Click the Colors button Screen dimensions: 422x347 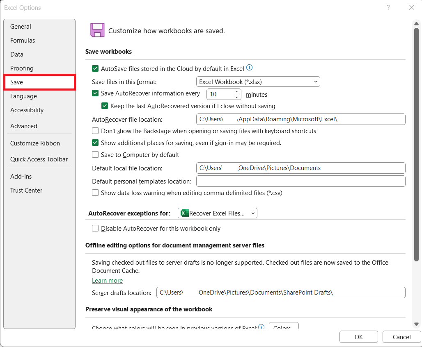coord(284,326)
